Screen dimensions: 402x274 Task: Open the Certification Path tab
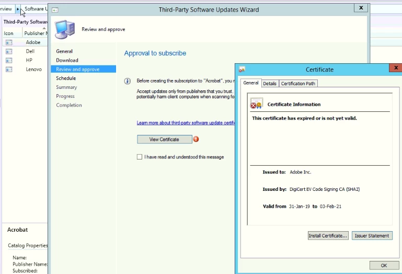pos(298,83)
